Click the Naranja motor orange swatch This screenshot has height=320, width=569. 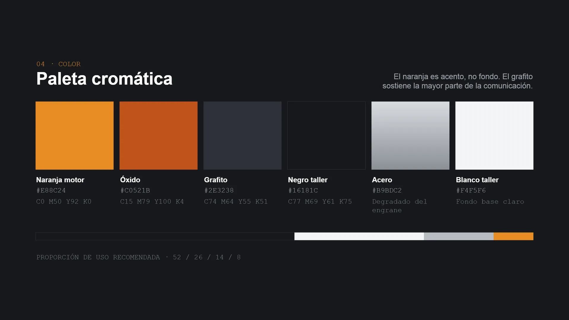click(x=74, y=135)
